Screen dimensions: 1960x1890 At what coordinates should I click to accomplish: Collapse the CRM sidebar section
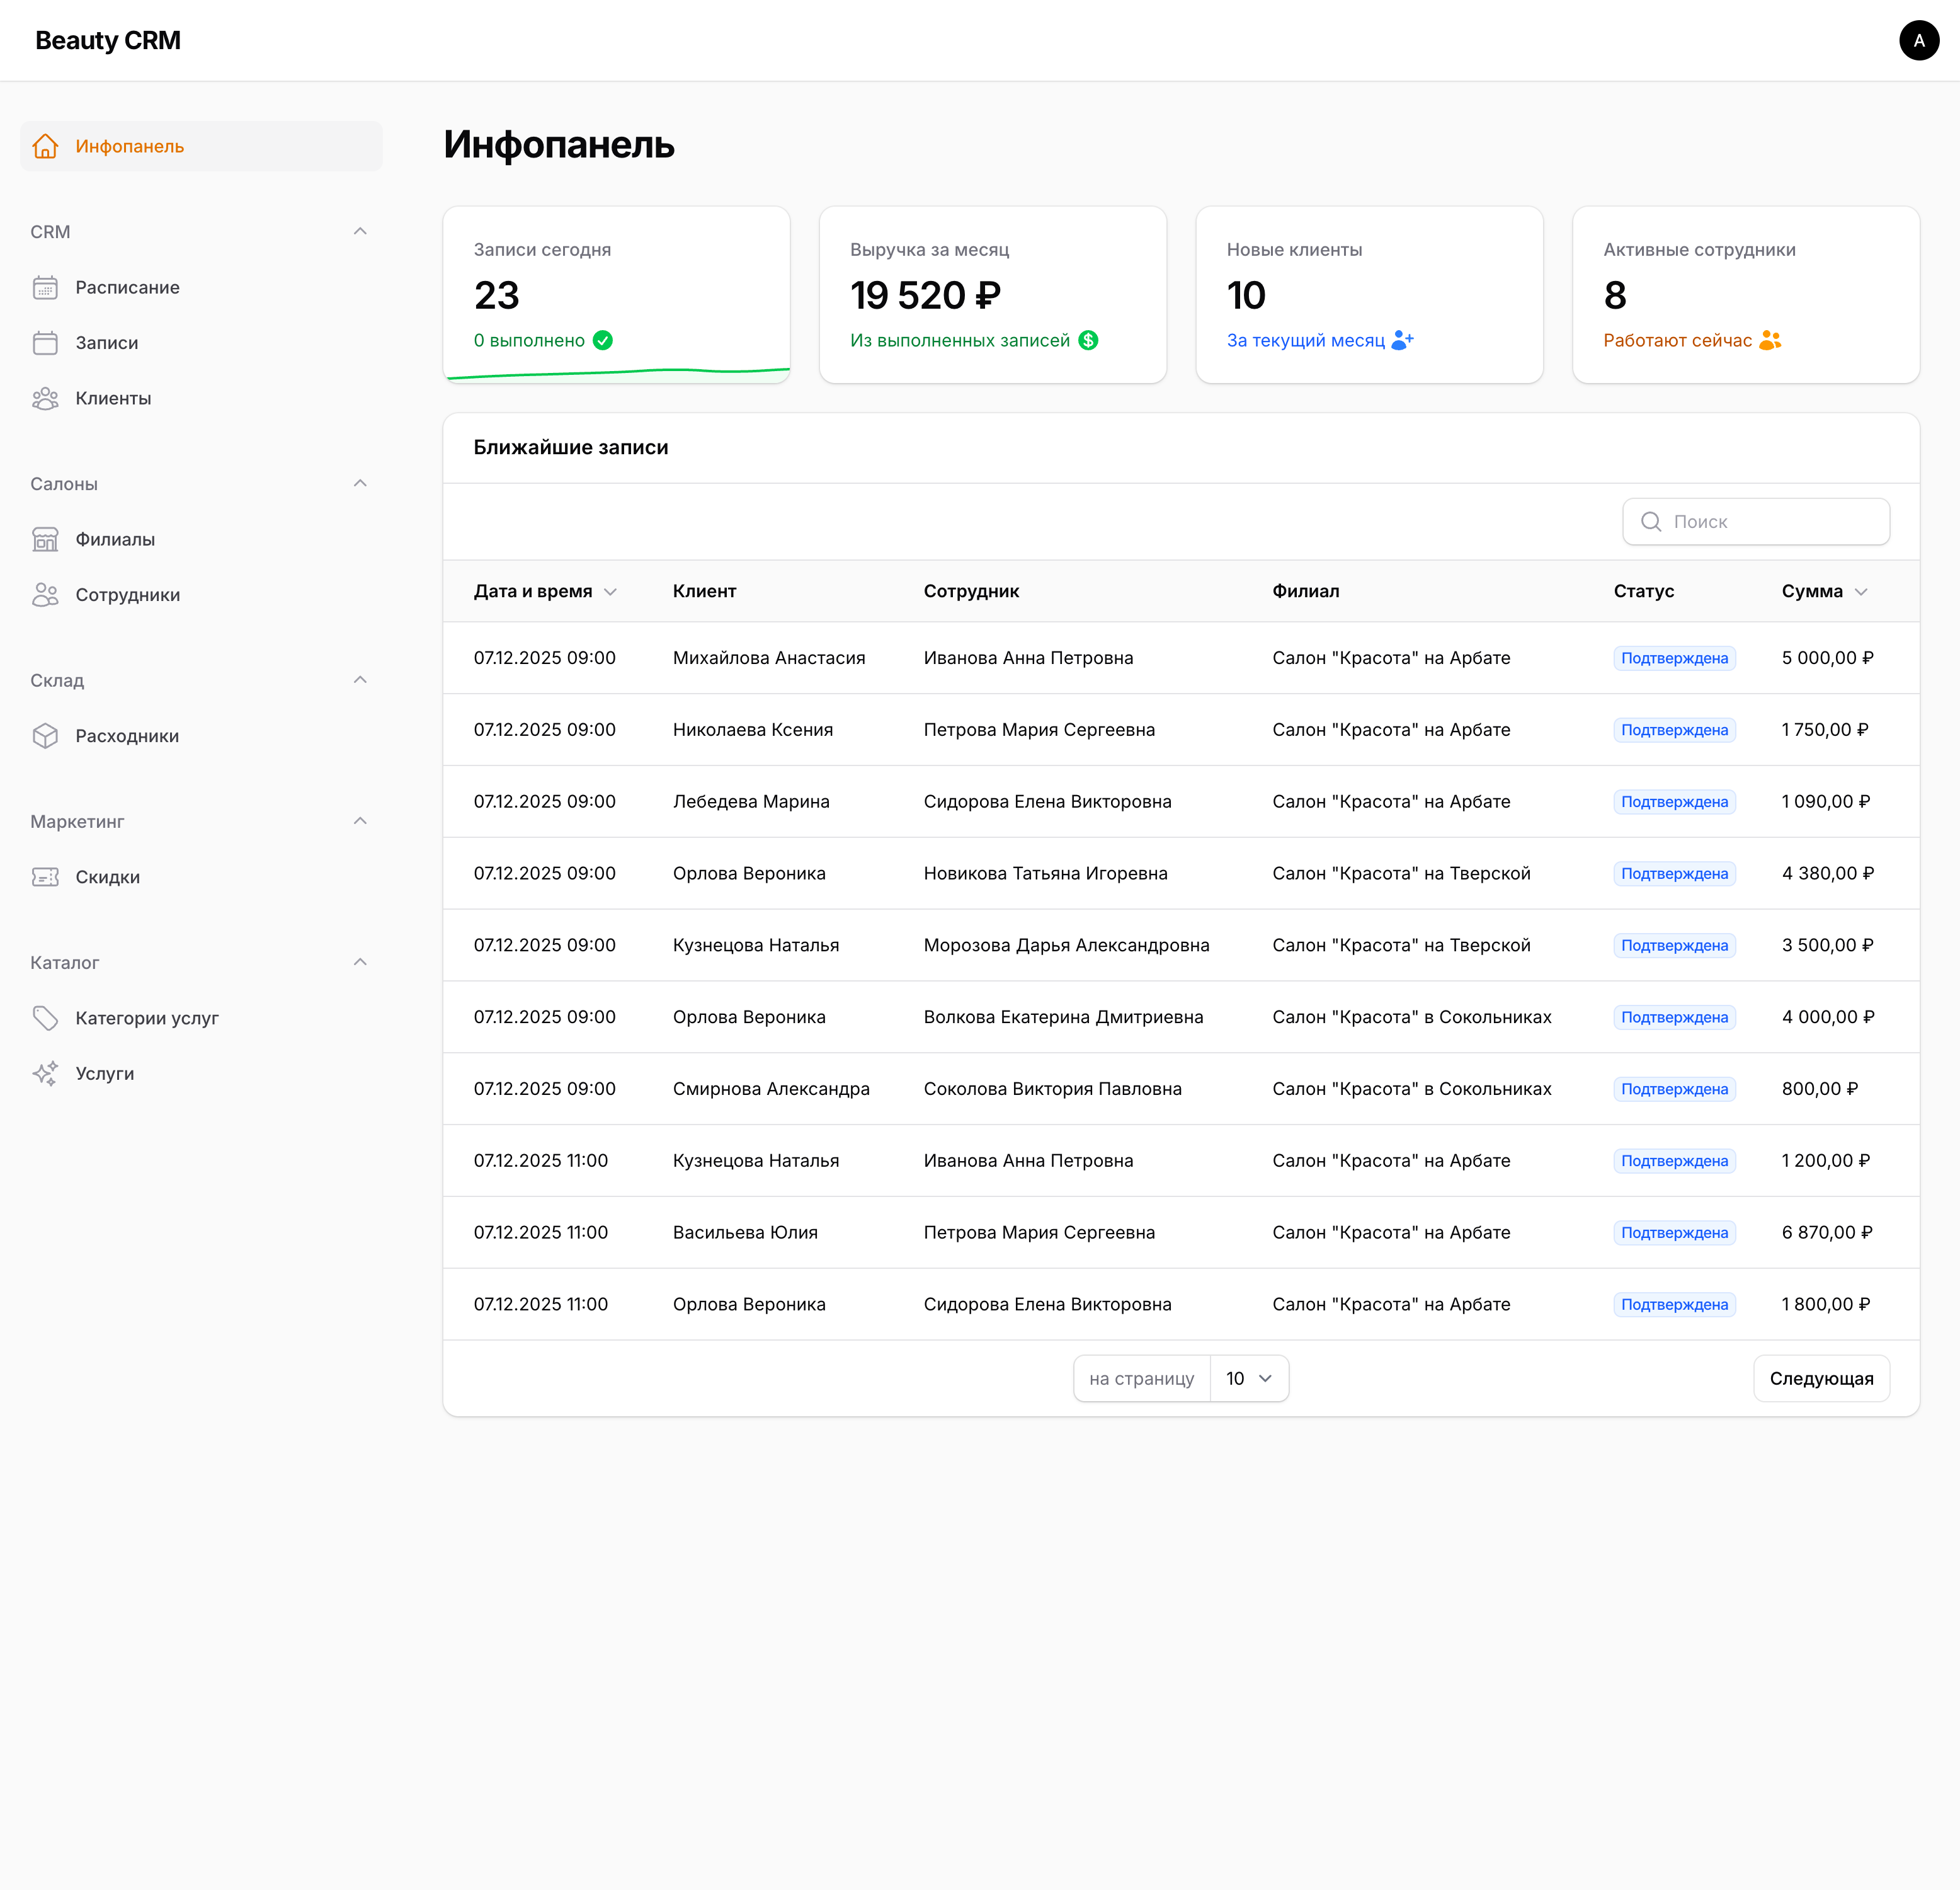click(x=360, y=231)
